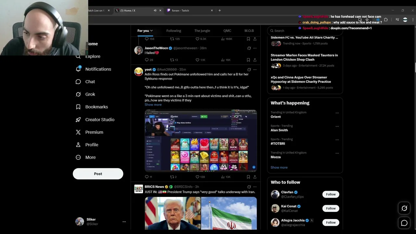Click the Search input field
Viewport: 416px width, 234px height.
305,31
